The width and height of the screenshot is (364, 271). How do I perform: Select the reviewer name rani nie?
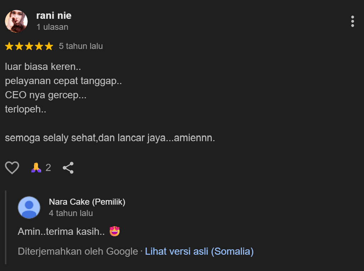[54, 15]
